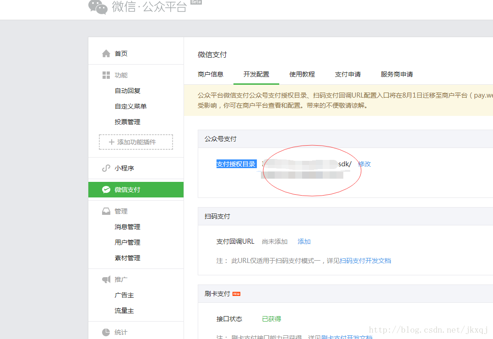This screenshot has width=493, height=339.
Task: Click the red NEW badge by 刷卡支付
Action: [237, 294]
